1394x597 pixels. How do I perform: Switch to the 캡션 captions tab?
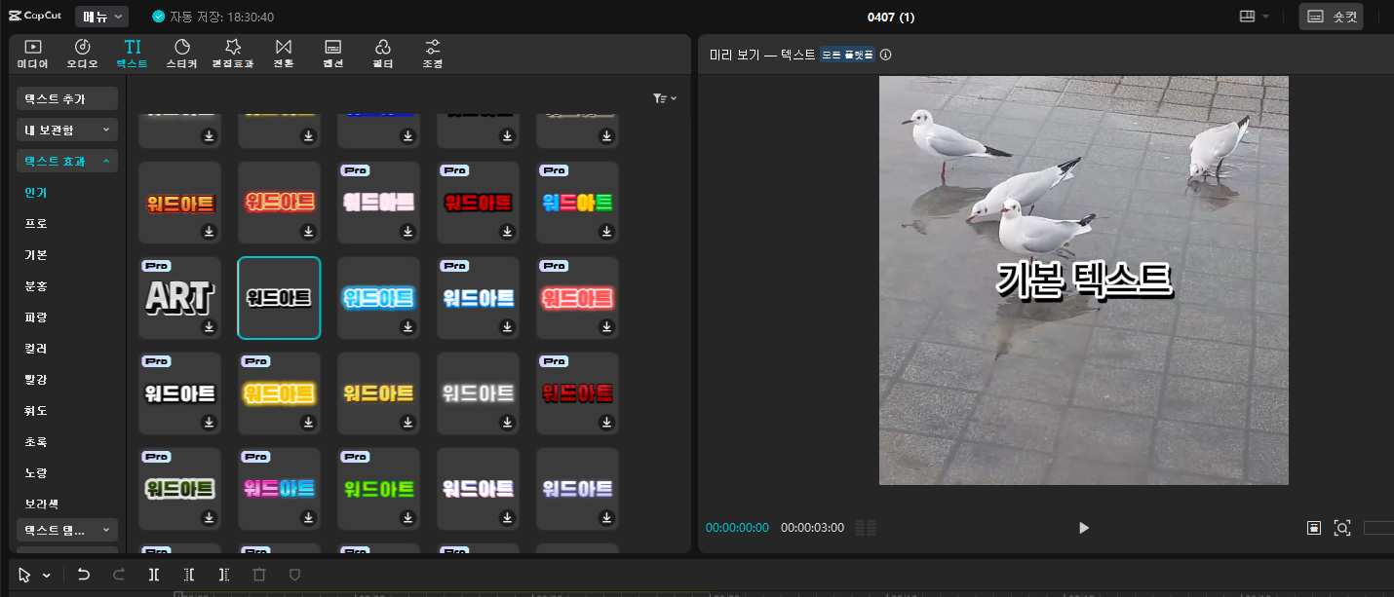333,54
